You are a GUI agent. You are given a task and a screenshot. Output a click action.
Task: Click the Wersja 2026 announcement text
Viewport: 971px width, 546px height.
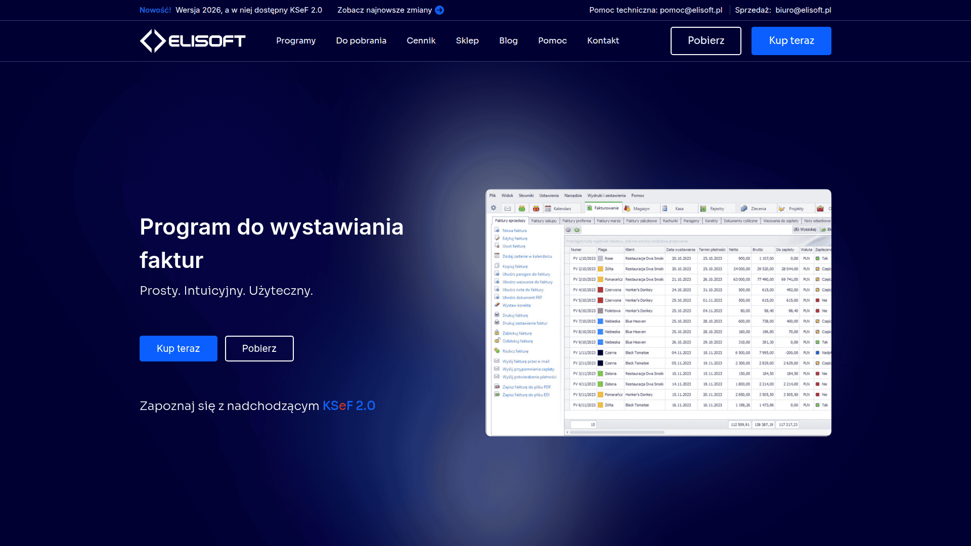(249, 10)
